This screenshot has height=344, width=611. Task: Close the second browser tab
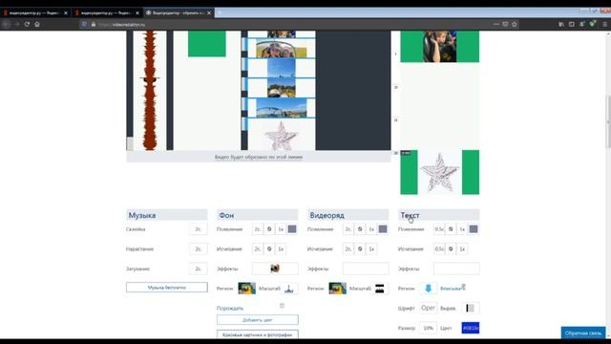coord(137,12)
